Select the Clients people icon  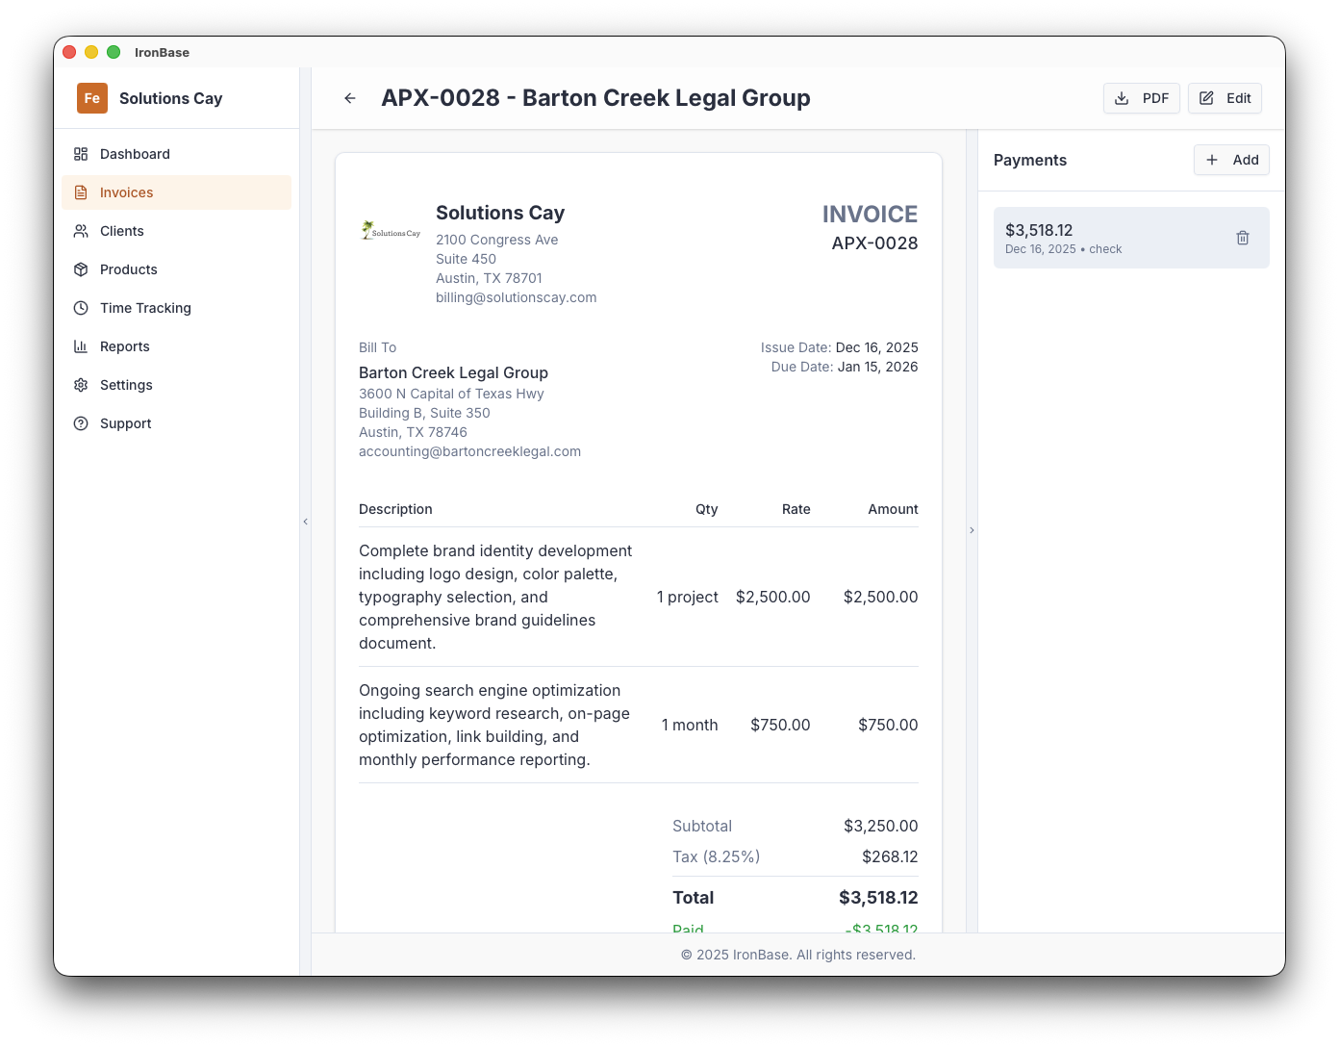(81, 231)
